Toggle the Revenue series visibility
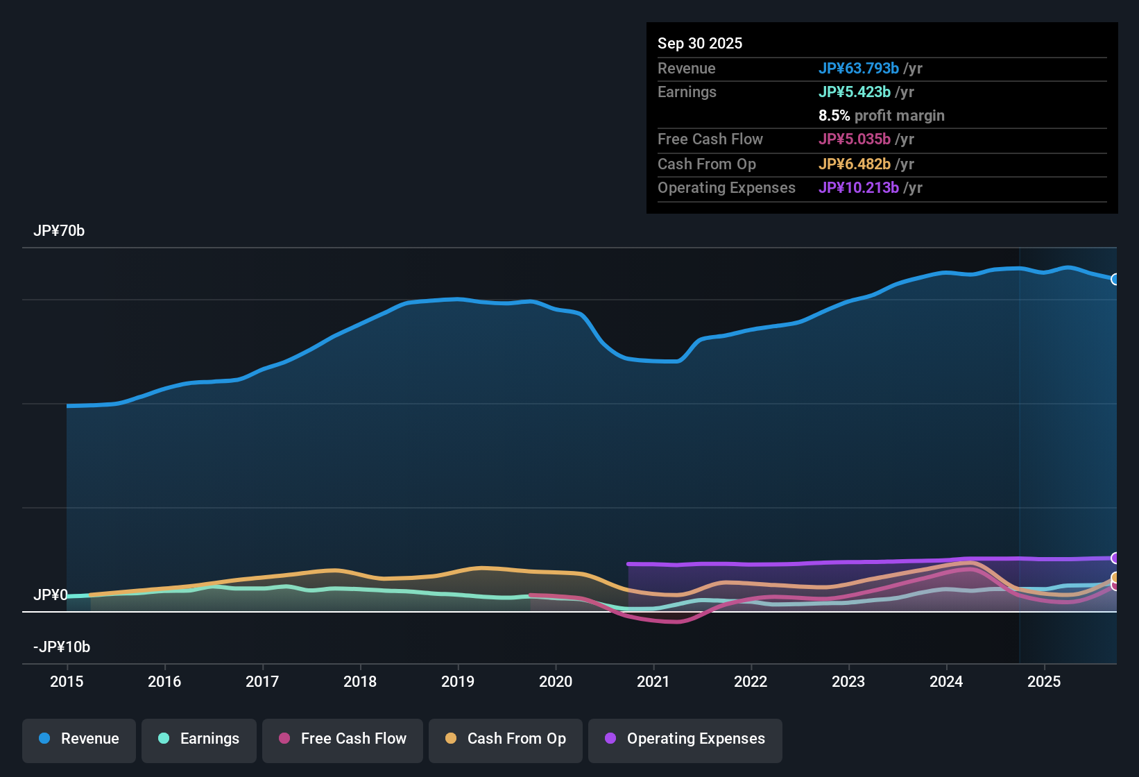Viewport: 1139px width, 777px height. [78, 739]
